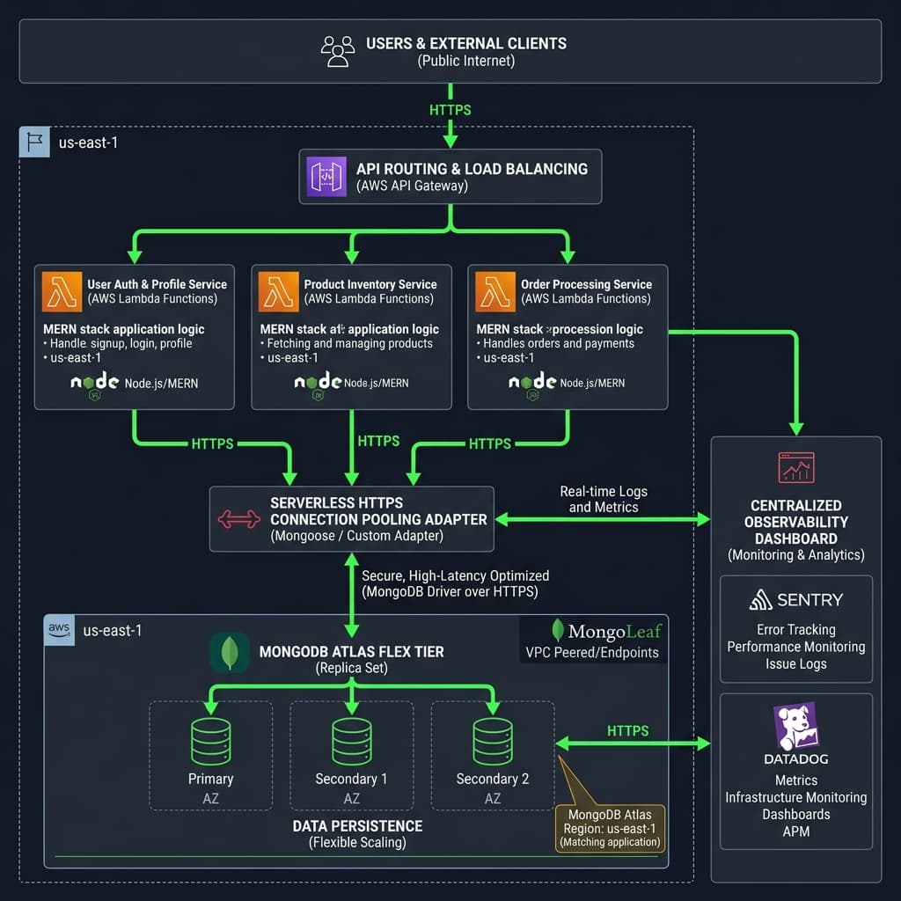Image resolution: width=901 pixels, height=901 pixels.
Task: Click SERVERLESS HTTPS CONNECTION POOLING ADAPTER title
Action: pos(378,511)
